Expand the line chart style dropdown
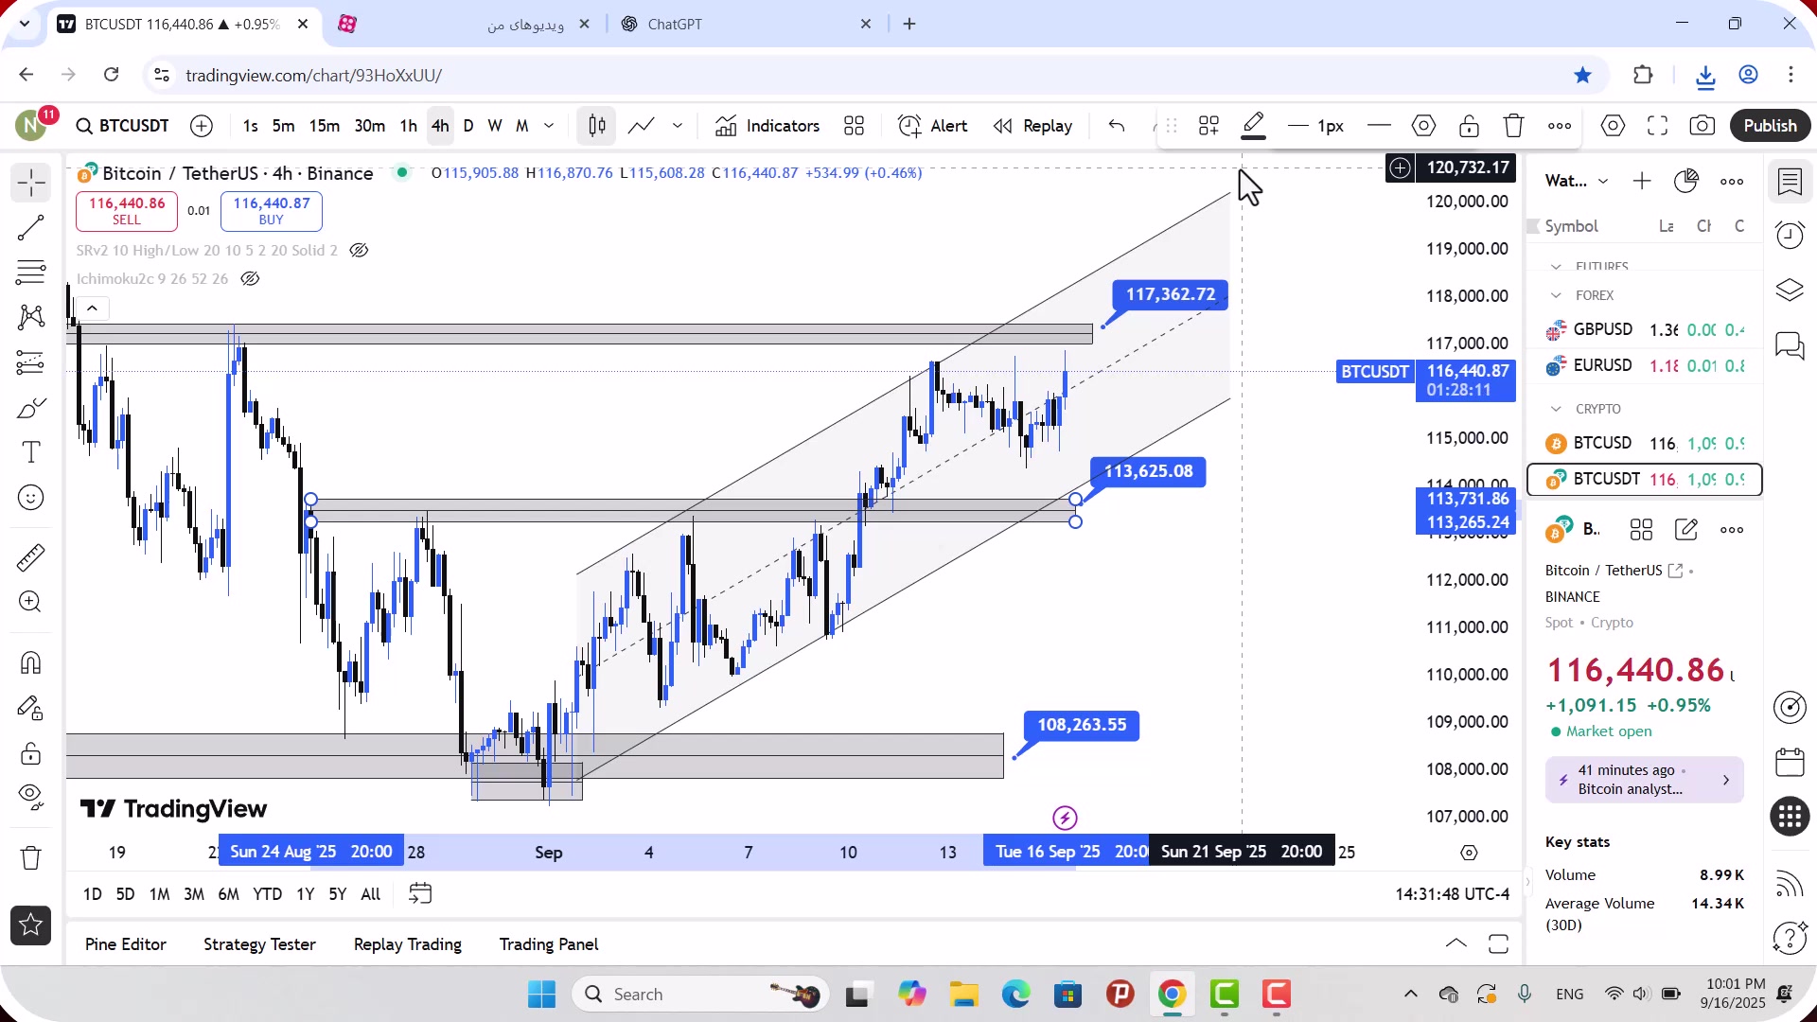 click(678, 126)
